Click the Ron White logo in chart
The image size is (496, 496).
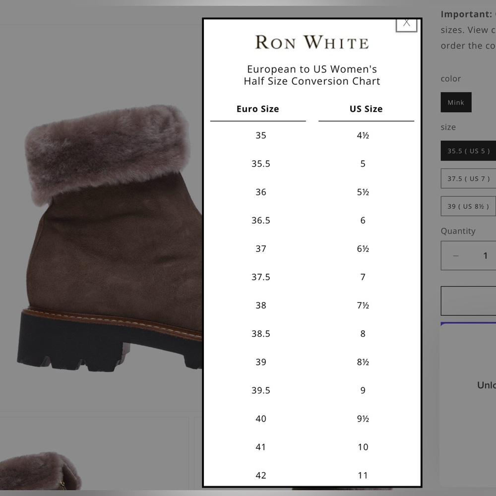pos(312,42)
